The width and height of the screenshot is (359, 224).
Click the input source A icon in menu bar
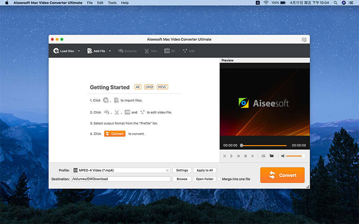coord(258,3)
